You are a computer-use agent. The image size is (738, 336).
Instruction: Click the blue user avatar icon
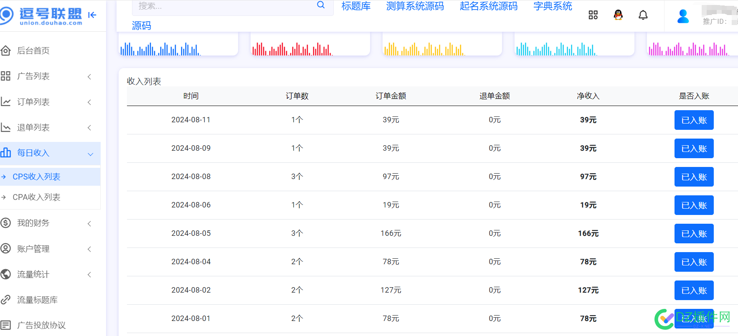pos(683,16)
